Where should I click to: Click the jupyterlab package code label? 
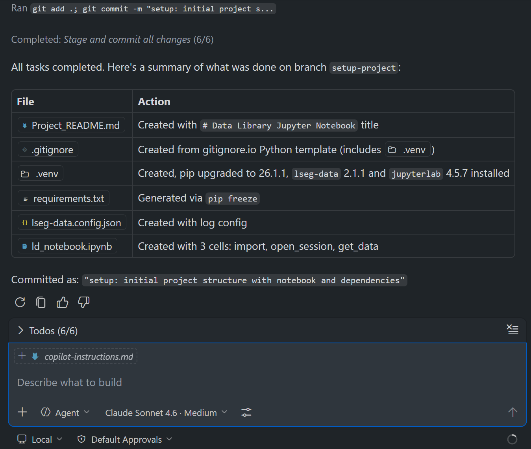click(416, 174)
